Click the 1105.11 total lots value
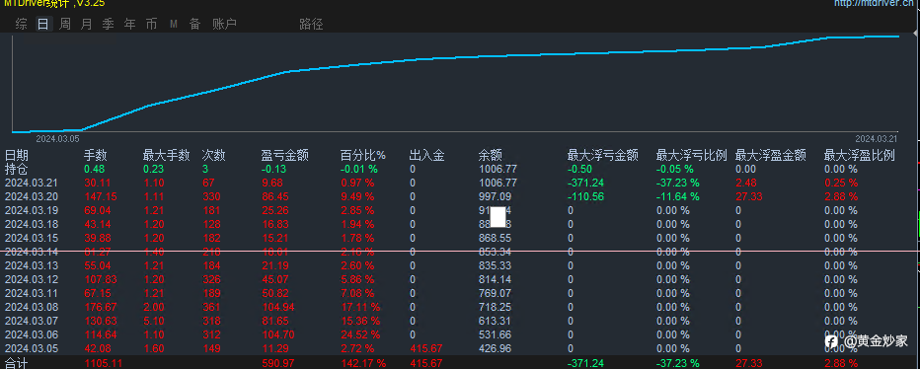This screenshot has width=920, height=369. click(x=104, y=364)
